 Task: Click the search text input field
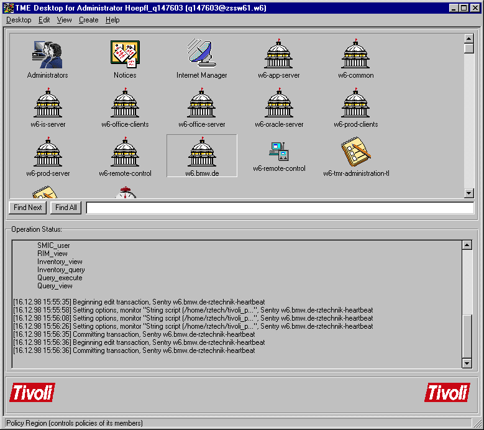tap(280, 208)
